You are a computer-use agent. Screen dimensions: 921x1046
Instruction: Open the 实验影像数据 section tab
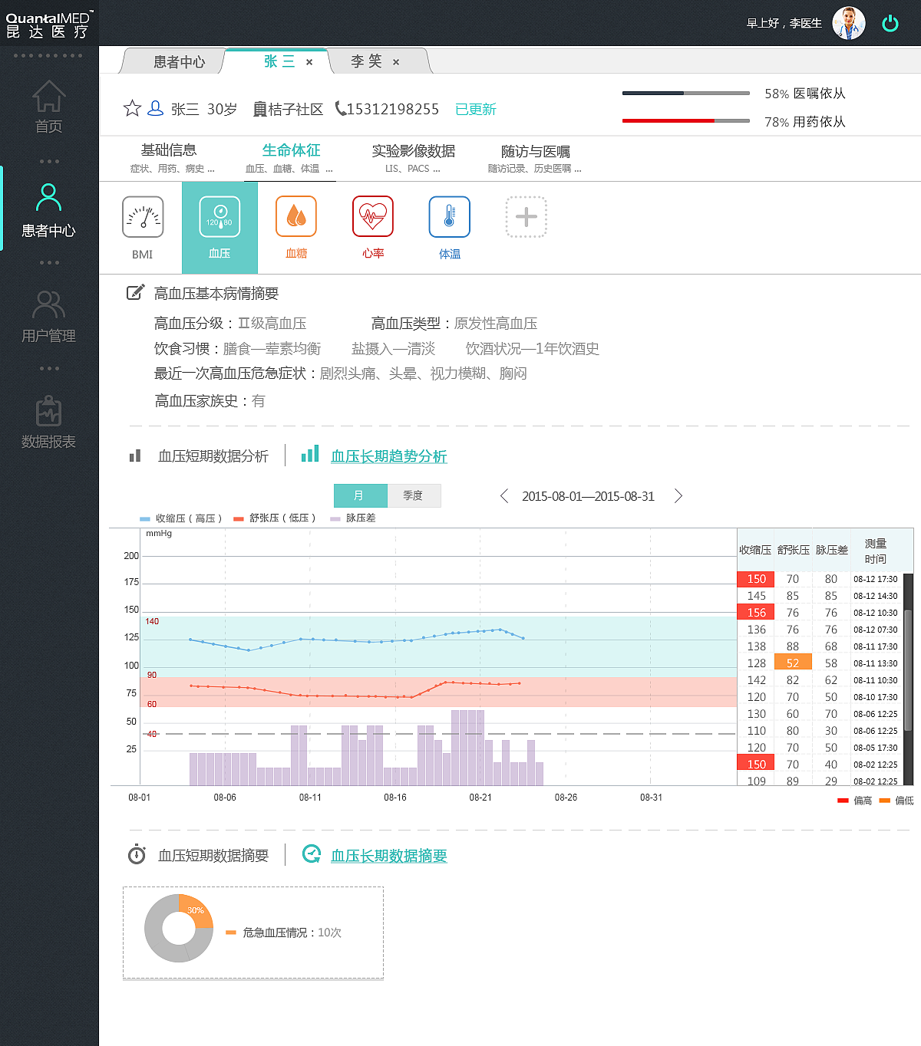tap(413, 158)
